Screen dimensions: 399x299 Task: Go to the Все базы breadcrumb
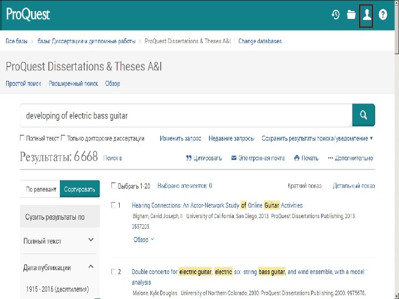pos(17,41)
